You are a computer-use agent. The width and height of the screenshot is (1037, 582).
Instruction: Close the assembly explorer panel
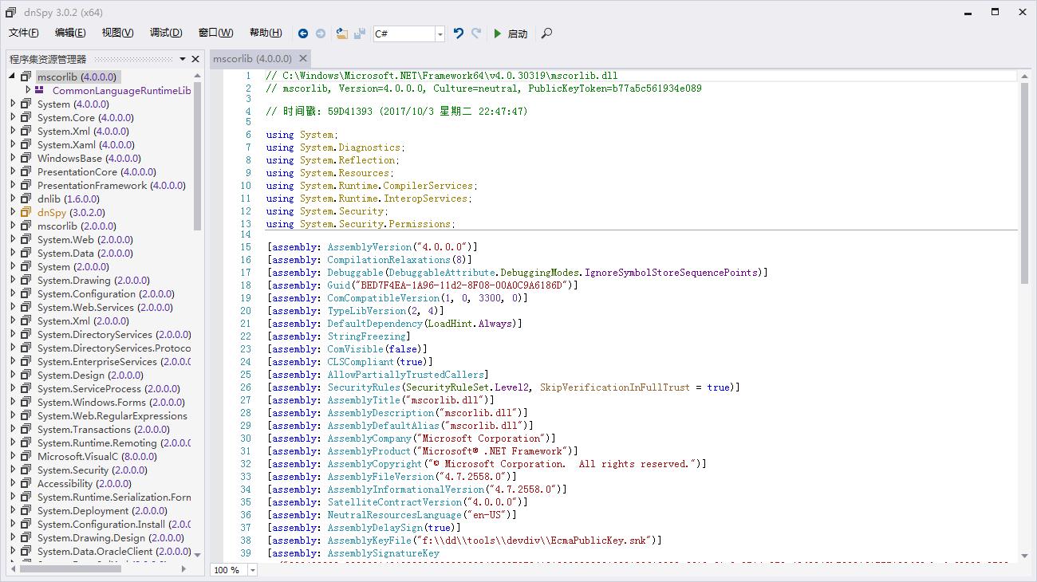coord(195,59)
